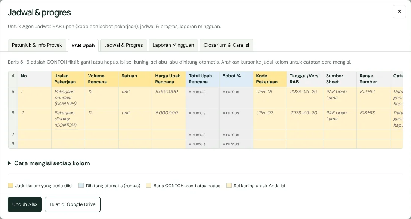Viewport: 411px width, 219px height.
Task: Select cell Pekerjaan pondasi (CONTOH)
Action: 68,98
